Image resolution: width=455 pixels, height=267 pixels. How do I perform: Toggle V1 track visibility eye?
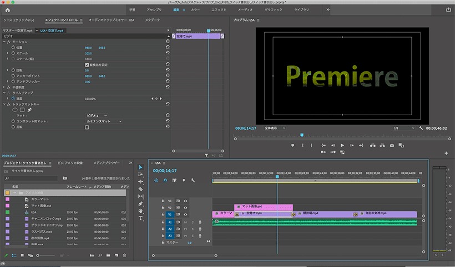click(185, 214)
